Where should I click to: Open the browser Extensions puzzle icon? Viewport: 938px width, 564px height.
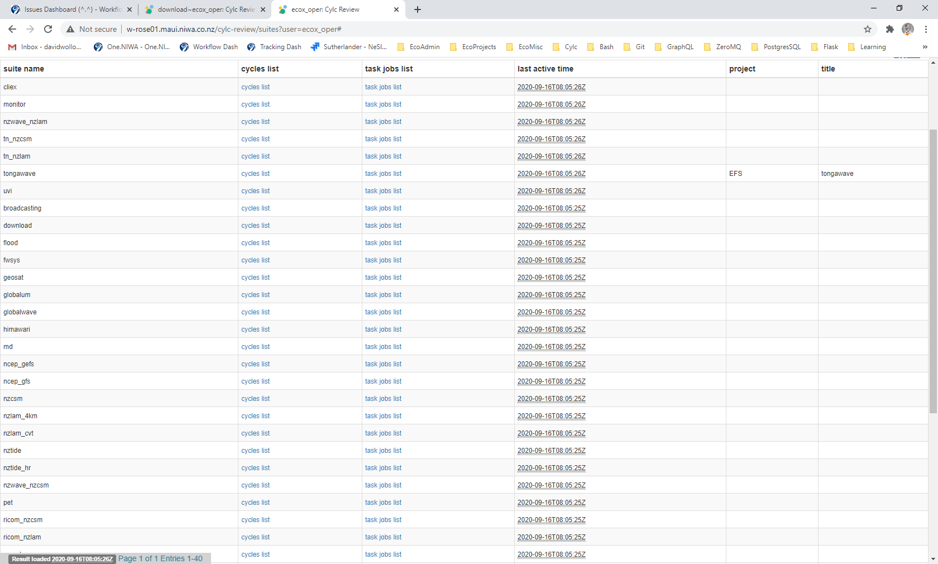(x=890, y=29)
